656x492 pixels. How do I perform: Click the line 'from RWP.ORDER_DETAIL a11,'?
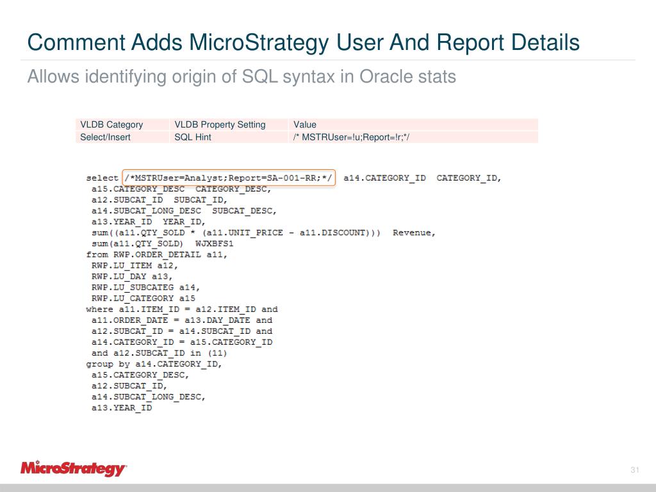pyautogui.click(x=157, y=254)
